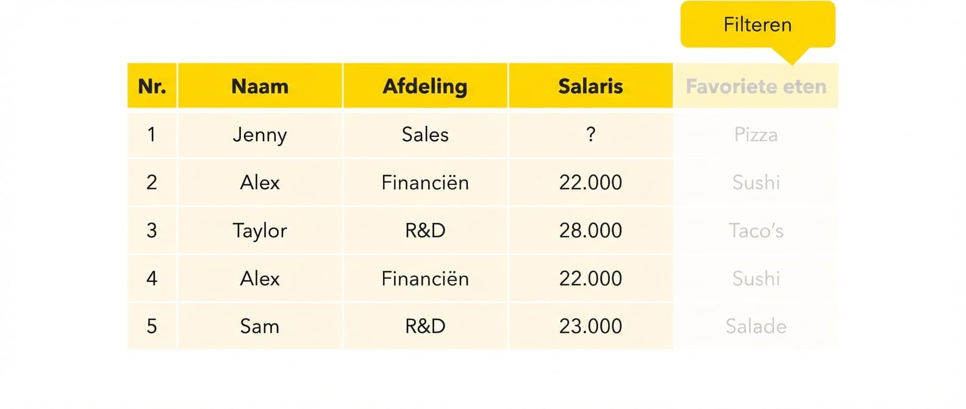Image resolution: width=966 pixels, height=409 pixels.
Task: Click the Taylor name cell
Action: [260, 231]
